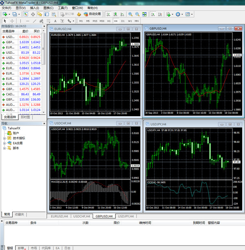The image size is (245, 250).
Task: Select the D1 timeframe button
Action: pyautogui.click(x=122, y=20)
